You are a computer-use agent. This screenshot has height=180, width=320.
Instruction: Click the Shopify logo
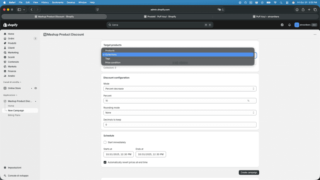(10, 25)
